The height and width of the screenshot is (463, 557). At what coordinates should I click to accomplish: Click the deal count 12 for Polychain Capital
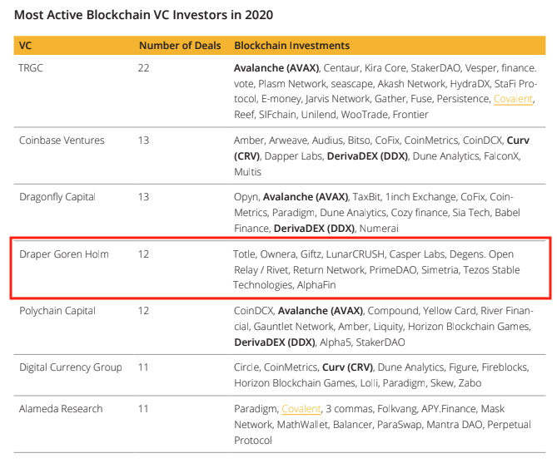click(x=143, y=311)
